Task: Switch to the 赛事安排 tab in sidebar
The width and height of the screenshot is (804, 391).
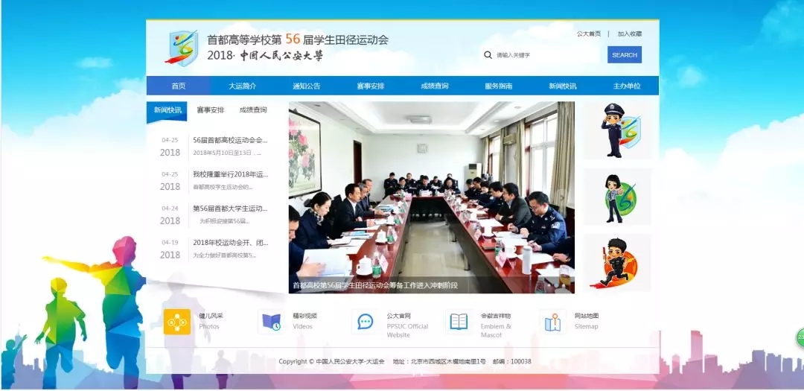Action: [x=210, y=110]
